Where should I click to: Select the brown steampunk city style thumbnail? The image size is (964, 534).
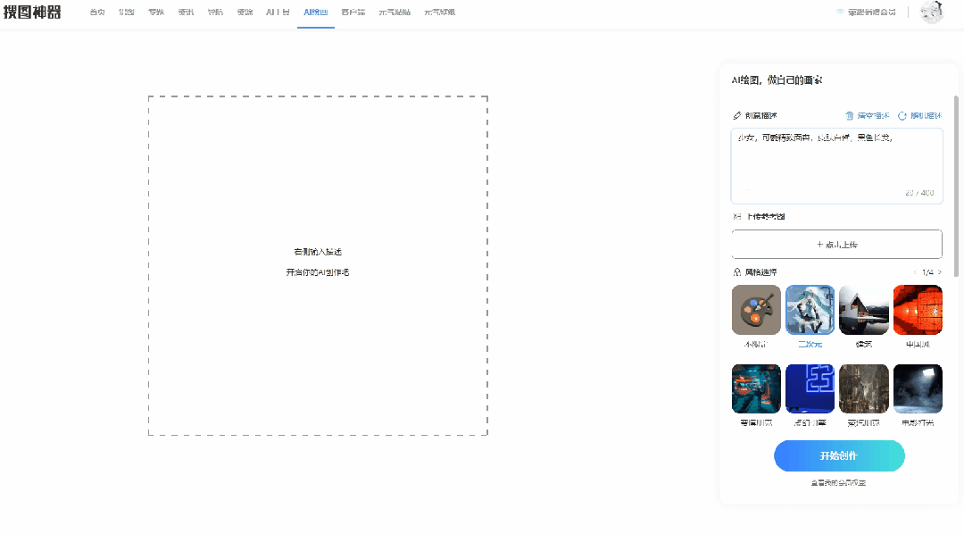pos(864,388)
